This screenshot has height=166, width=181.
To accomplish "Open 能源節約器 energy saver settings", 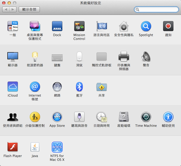I will click(x=35, y=57).
